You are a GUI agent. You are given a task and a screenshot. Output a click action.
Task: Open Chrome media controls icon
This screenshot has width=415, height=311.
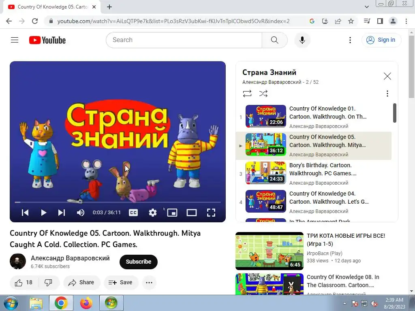click(x=367, y=21)
